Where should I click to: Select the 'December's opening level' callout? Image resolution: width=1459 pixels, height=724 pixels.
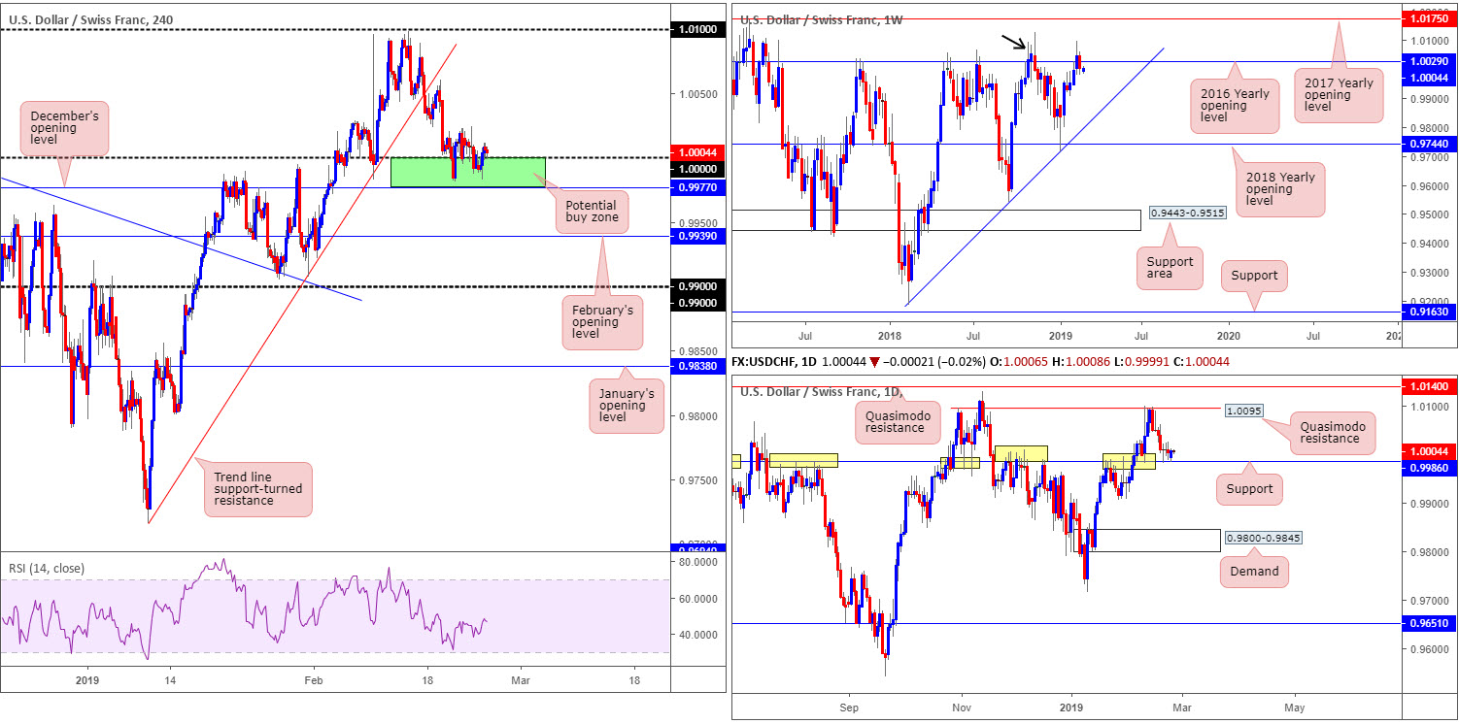pos(65,129)
